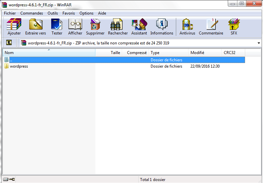
Task: Expand the archive path dropdown arrow
Action: click(x=259, y=43)
